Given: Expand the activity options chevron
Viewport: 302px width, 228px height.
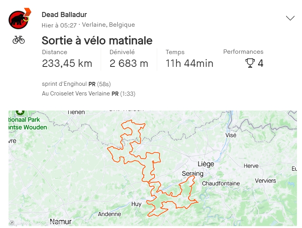Looking at the screenshot, I should (290, 18).
